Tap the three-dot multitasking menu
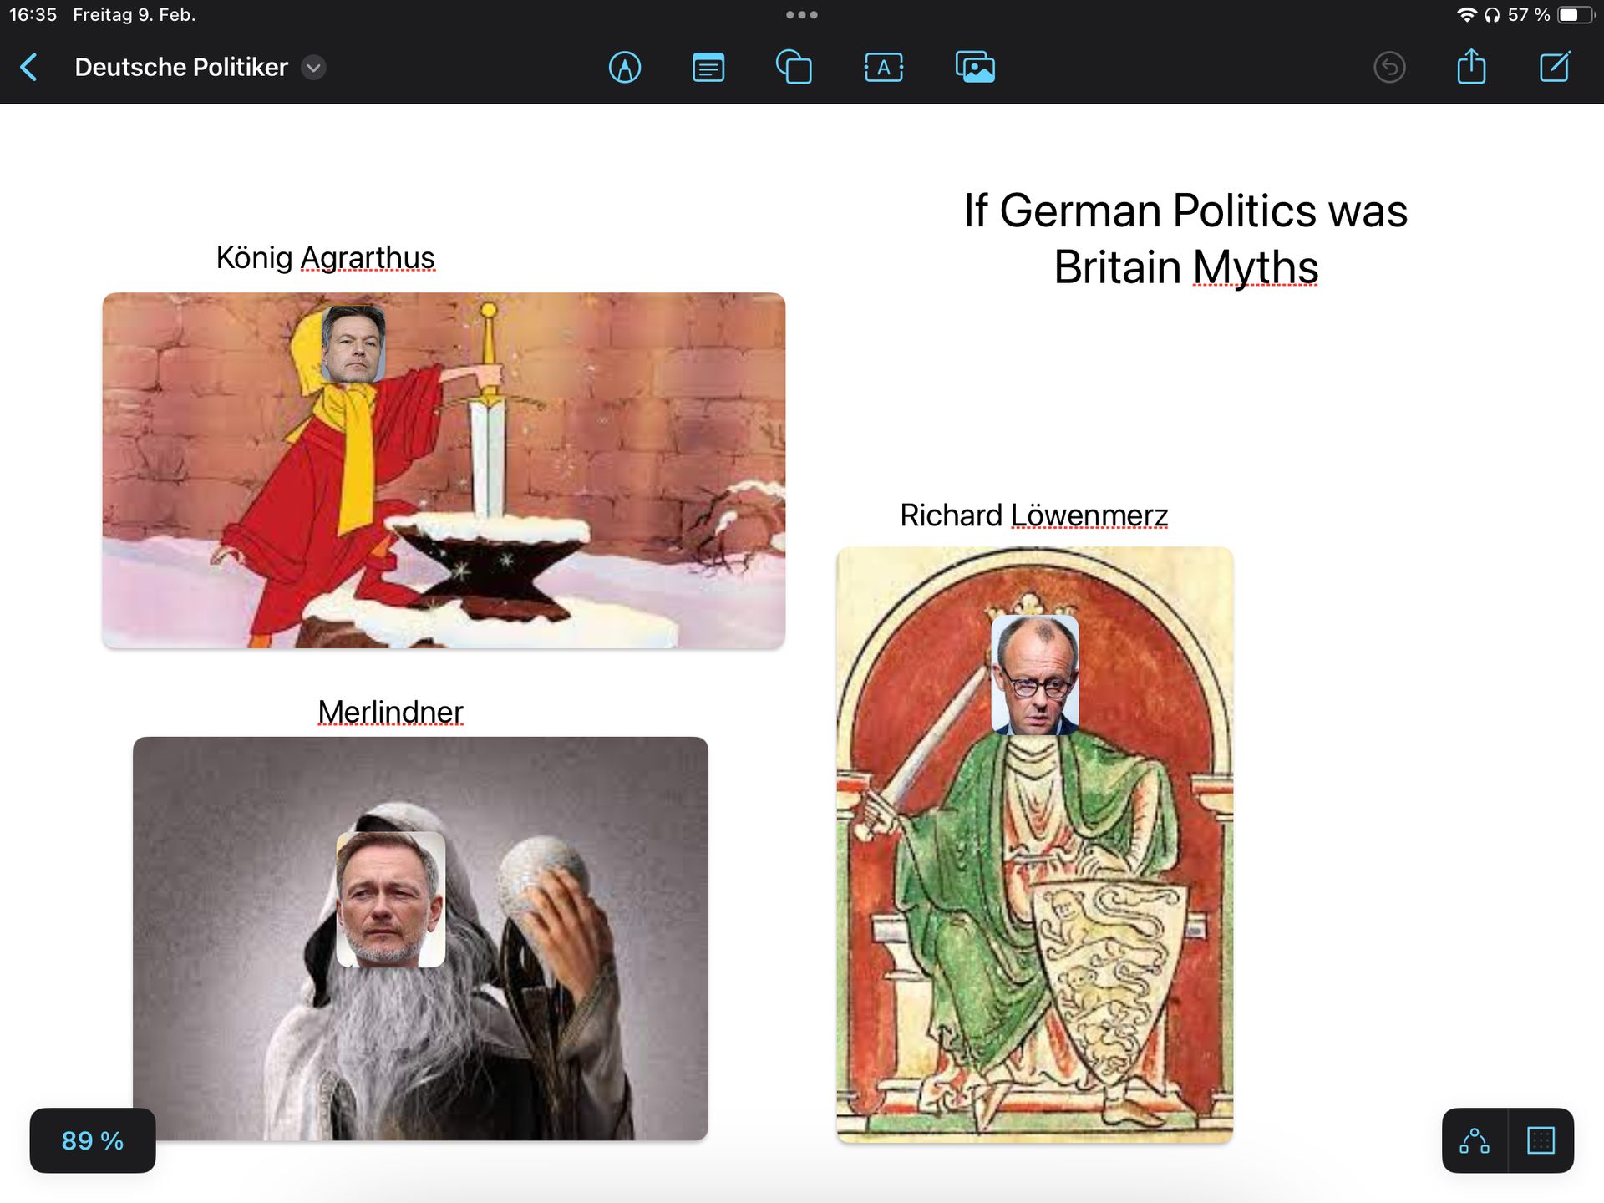Screen dimensions: 1604x1203 point(801,15)
